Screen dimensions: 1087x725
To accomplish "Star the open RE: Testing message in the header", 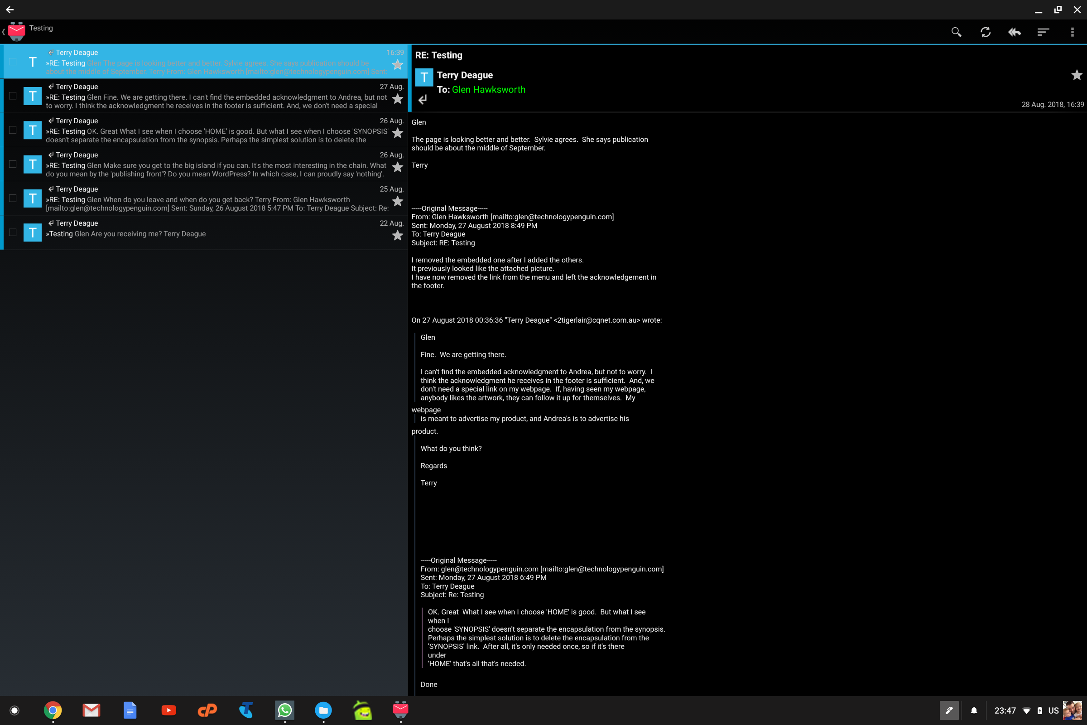I will [x=1077, y=75].
